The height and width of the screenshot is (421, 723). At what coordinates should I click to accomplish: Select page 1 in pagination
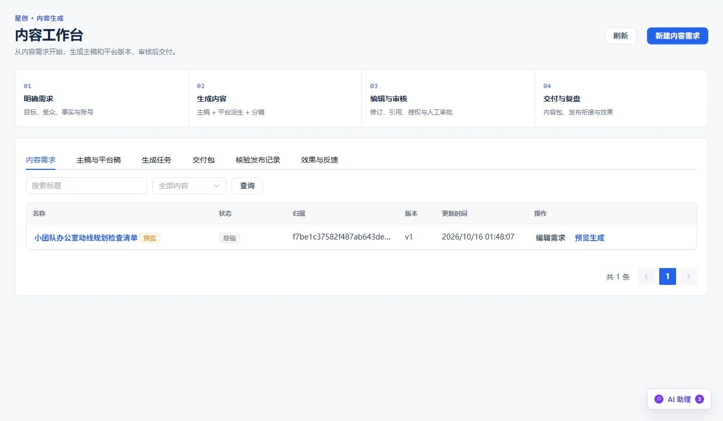668,276
